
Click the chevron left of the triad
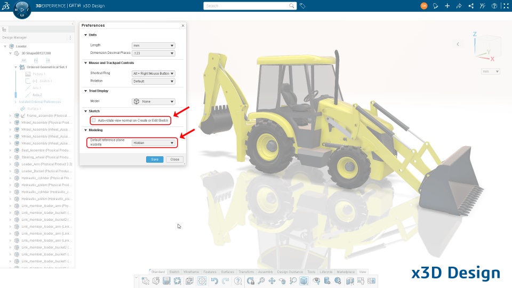[x=458, y=44]
